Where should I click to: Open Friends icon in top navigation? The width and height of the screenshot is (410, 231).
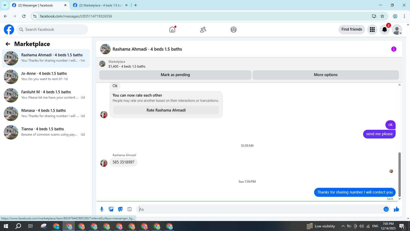click(x=203, y=30)
